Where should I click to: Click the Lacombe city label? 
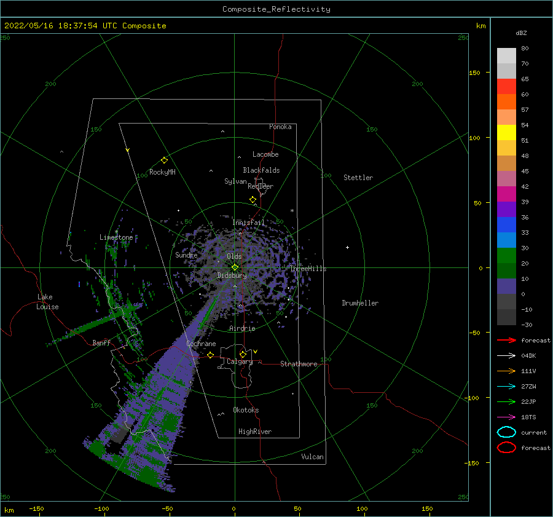tap(265, 154)
